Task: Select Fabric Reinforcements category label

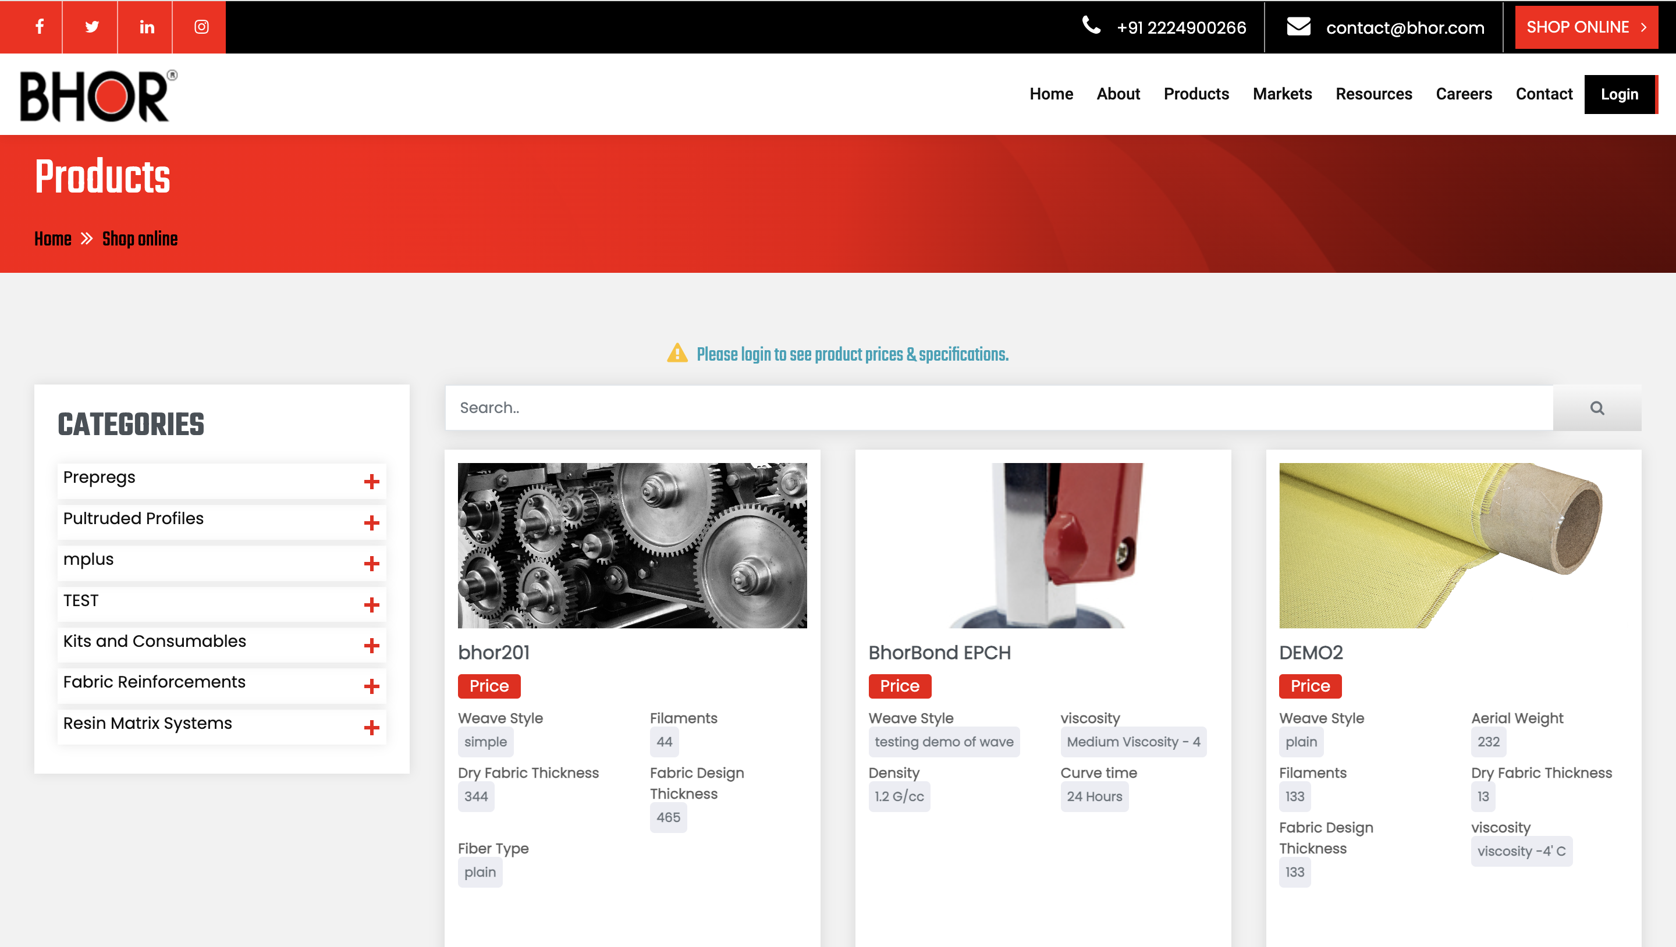Action: click(154, 682)
